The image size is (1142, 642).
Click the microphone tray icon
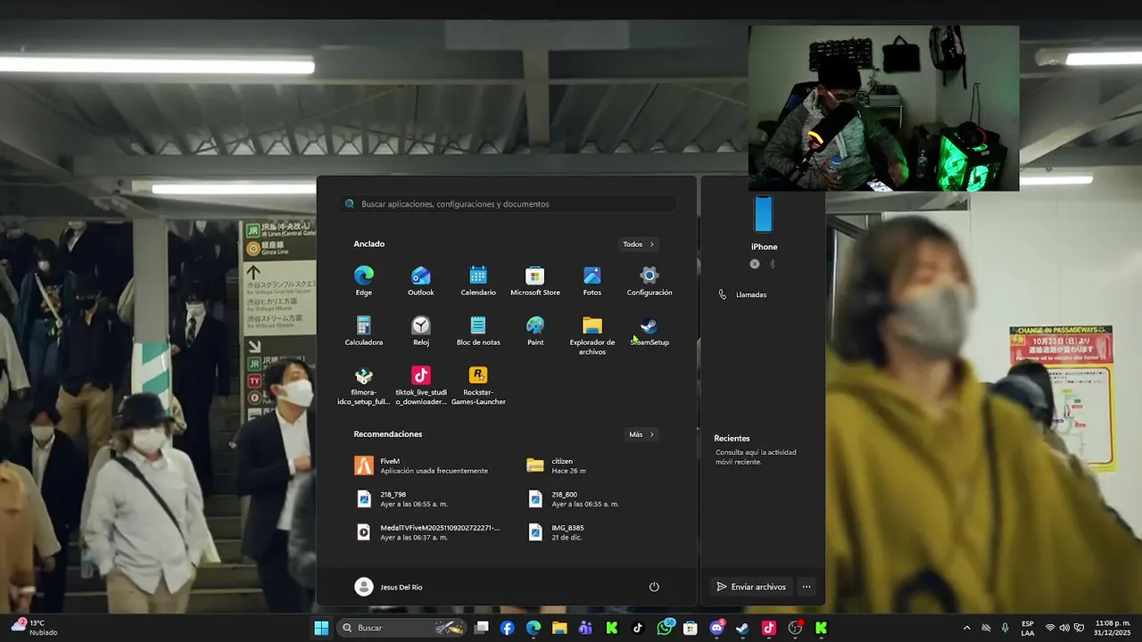tap(1005, 628)
